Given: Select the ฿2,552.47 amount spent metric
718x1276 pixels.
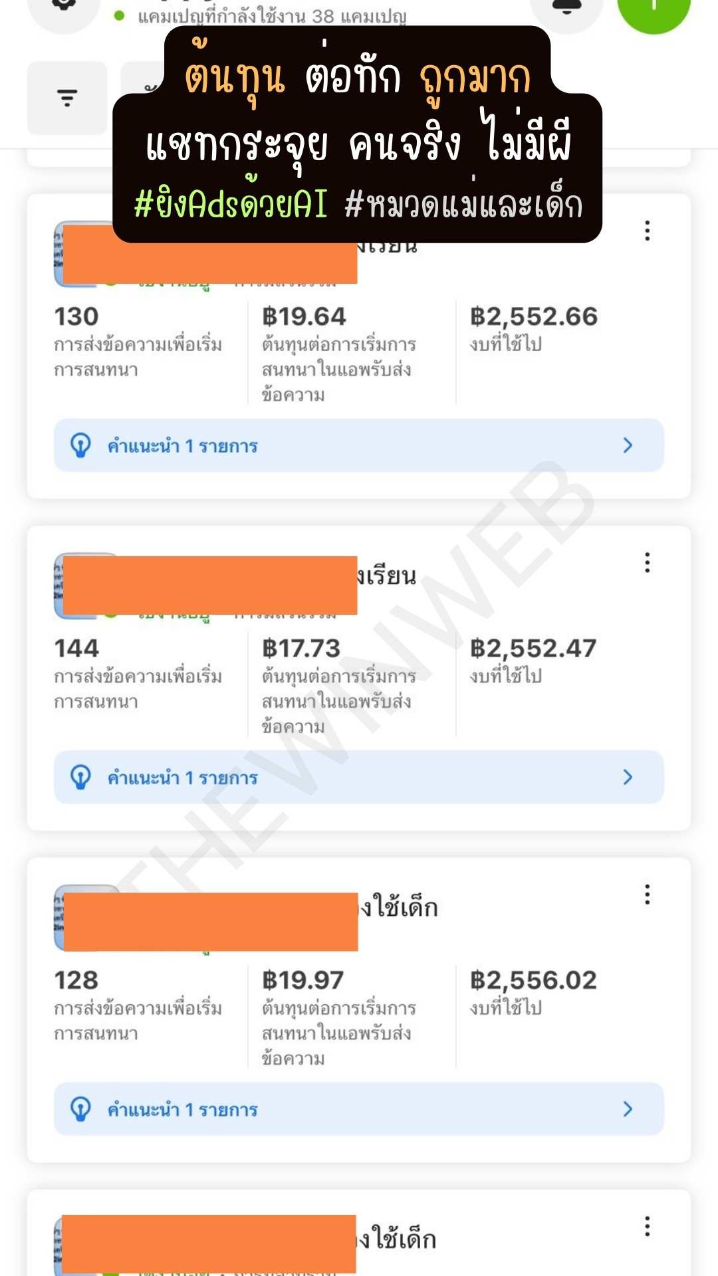Looking at the screenshot, I should pyautogui.click(x=533, y=649).
